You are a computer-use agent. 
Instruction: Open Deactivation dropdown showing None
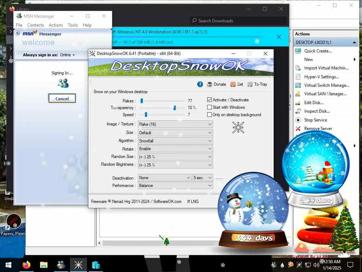click(x=165, y=178)
